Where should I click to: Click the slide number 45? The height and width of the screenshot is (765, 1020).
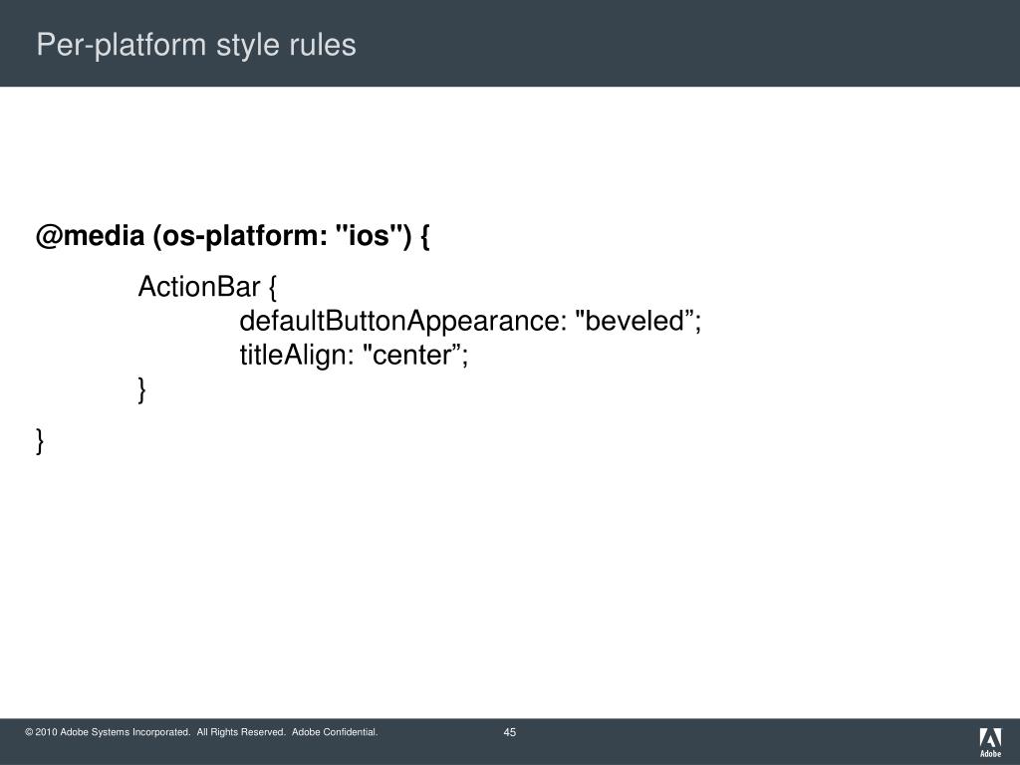[510, 732]
